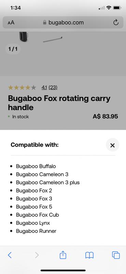
Task: Tap the Bugaboo Fox 5 entry
Action: point(34,207)
